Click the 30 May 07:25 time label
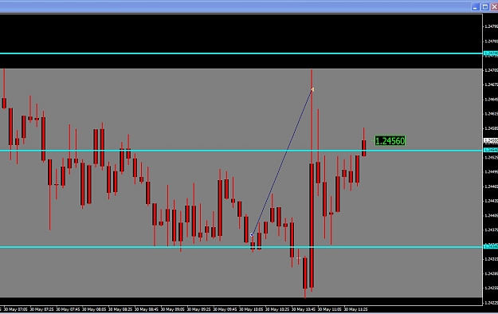 click(41, 309)
